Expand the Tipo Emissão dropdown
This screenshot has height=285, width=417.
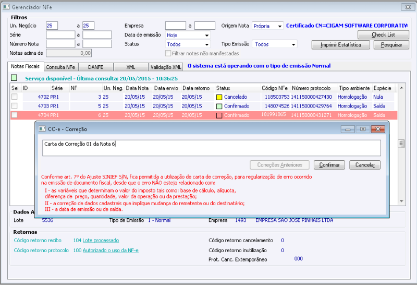pyautogui.click(x=293, y=44)
